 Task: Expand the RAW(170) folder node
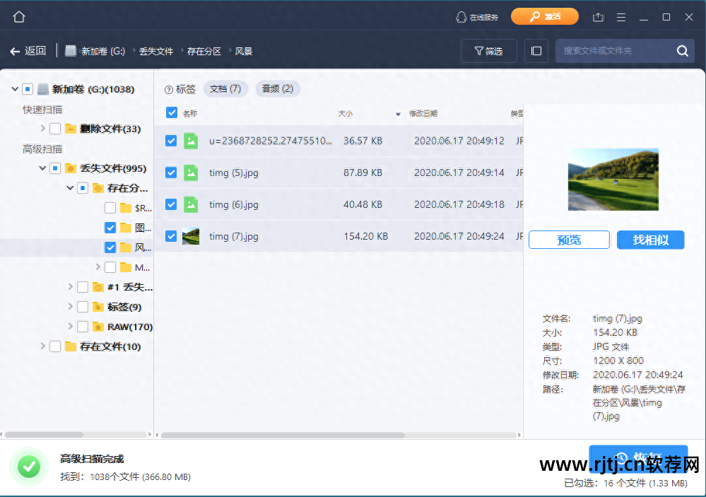point(70,327)
